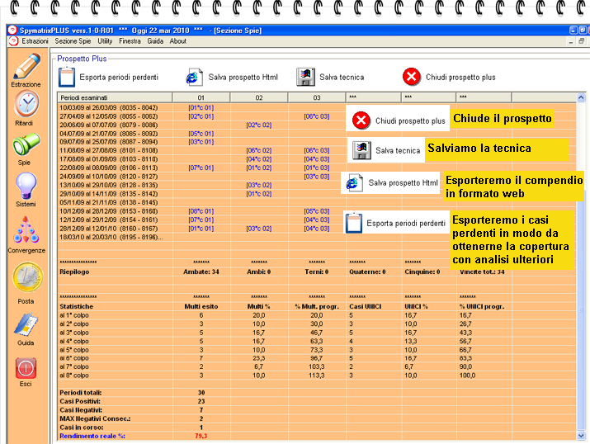This screenshot has width=590, height=444.
Task: Click the Statistiche label
Action: pos(77,306)
